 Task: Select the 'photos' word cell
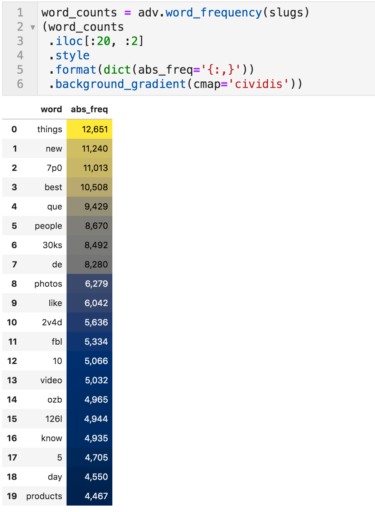[48, 284]
